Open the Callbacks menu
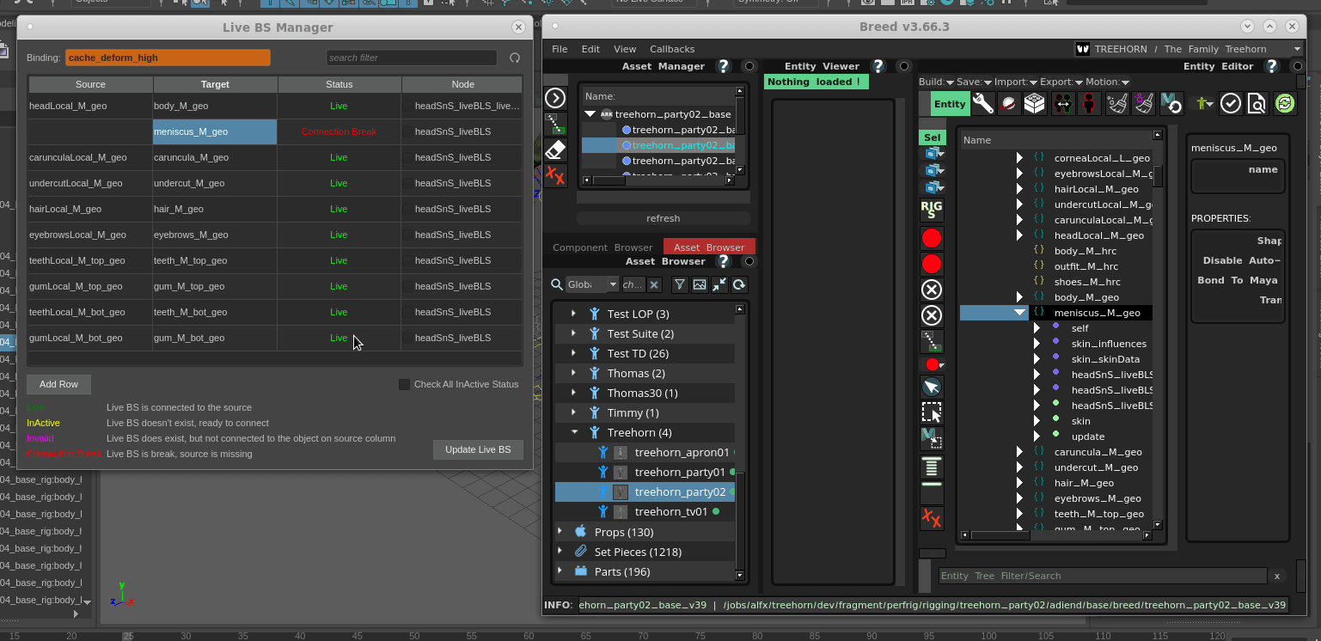Viewport: 1321px width, 641px height. point(672,49)
